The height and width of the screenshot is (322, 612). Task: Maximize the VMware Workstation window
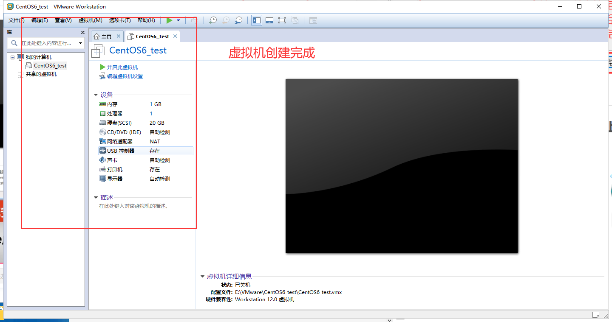click(x=579, y=6)
